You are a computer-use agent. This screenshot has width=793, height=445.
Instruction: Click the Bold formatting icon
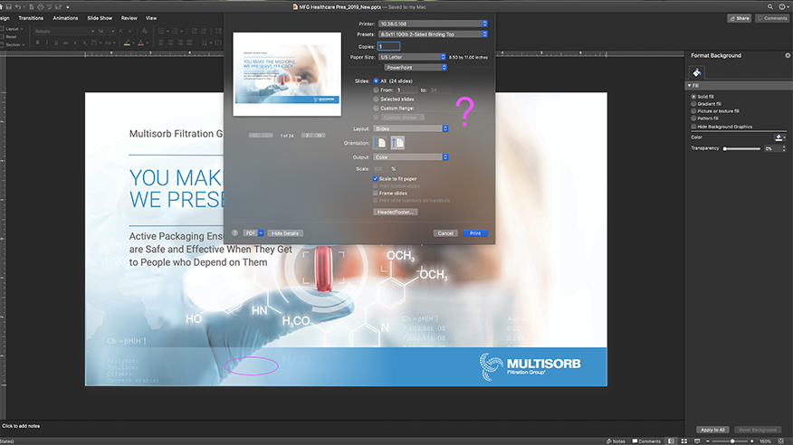37,43
